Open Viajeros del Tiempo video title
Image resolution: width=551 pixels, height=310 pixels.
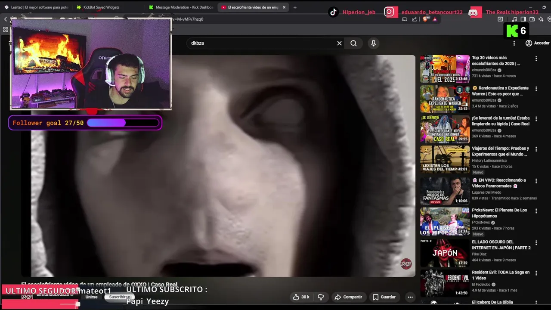501,151
